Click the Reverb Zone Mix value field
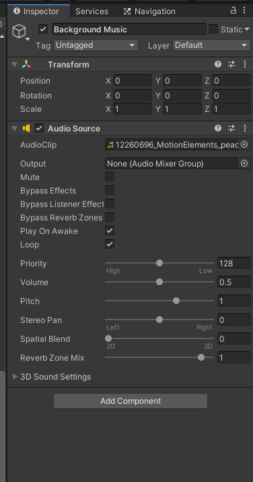Screen dimensions: 253x482 [x=234, y=357]
